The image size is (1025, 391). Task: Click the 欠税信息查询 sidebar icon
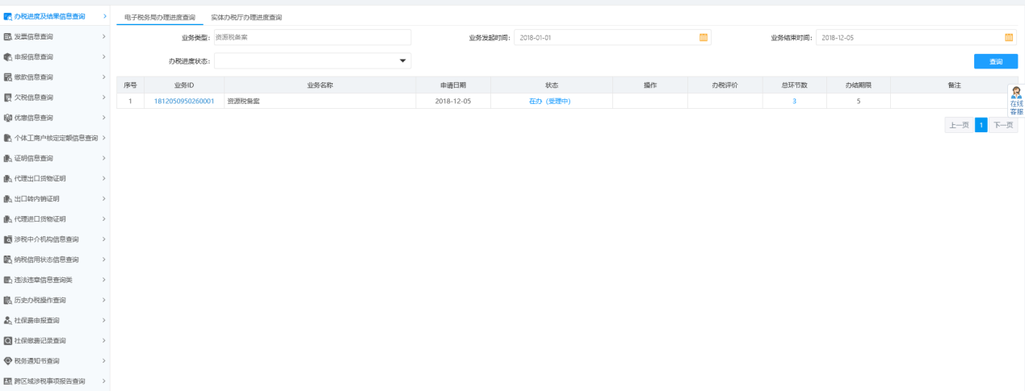(8, 98)
